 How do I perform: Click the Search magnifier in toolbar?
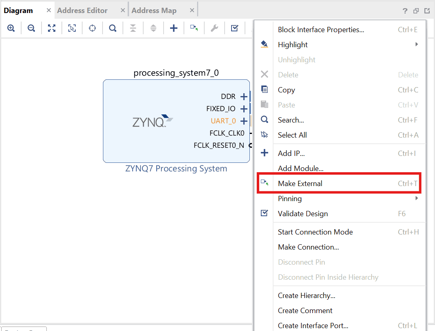point(113,28)
